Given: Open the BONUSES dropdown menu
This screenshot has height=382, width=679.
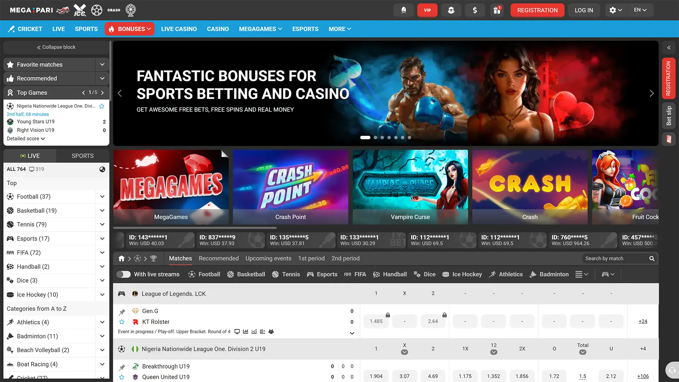Looking at the screenshot, I should click(129, 29).
